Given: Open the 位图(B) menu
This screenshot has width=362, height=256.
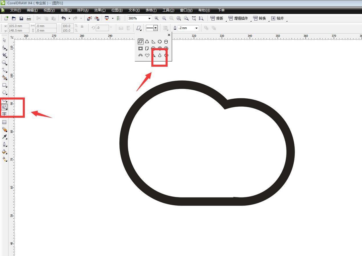Looking at the screenshot, I should tap(117, 10).
